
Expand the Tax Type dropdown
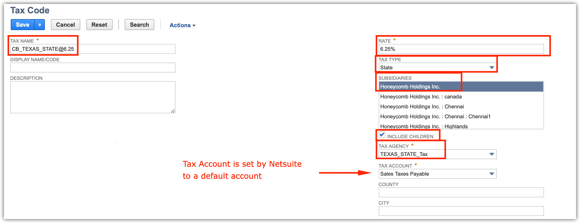(492, 68)
